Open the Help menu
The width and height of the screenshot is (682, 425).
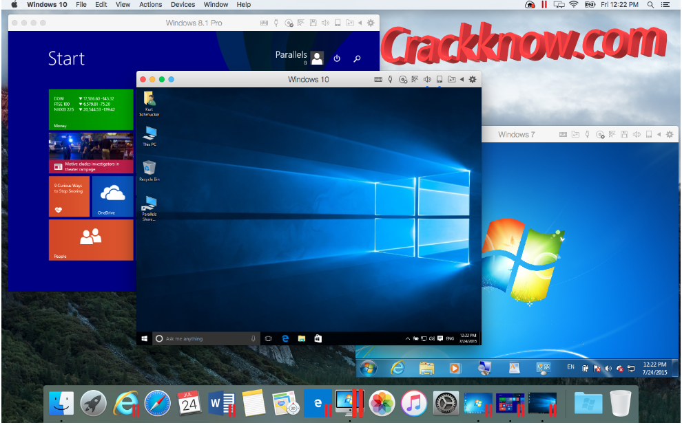[x=244, y=4]
